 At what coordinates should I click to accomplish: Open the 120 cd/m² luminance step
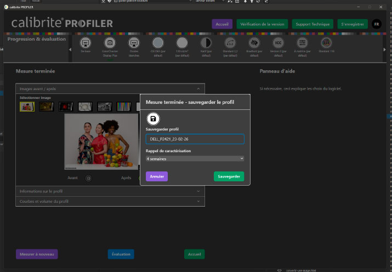pos(182,43)
